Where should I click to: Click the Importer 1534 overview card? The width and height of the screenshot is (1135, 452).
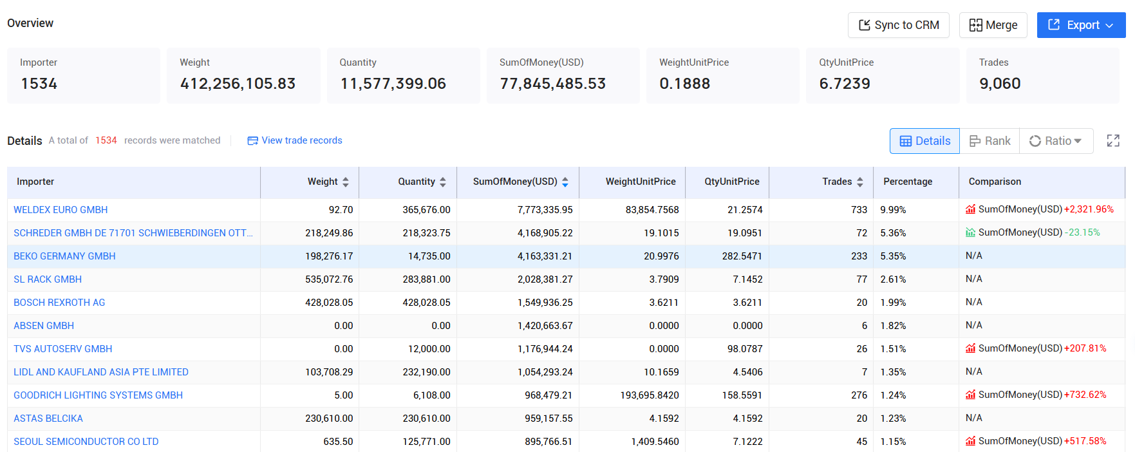84,75
